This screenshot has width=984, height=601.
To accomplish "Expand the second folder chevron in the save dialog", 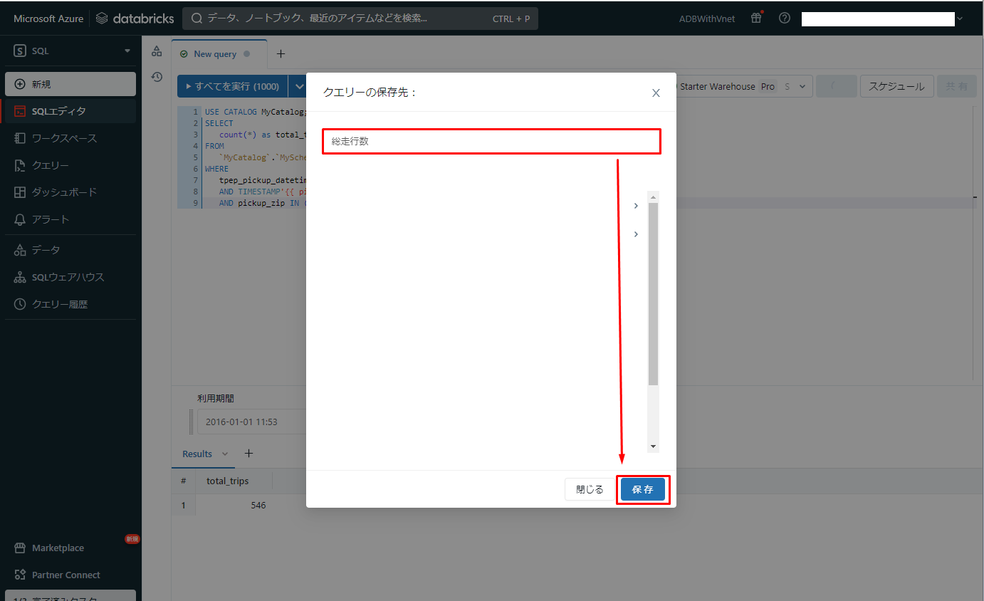I will coord(636,234).
